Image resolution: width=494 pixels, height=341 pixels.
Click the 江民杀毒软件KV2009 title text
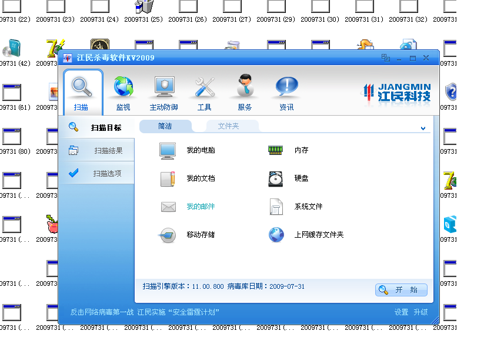pyautogui.click(x=115, y=58)
